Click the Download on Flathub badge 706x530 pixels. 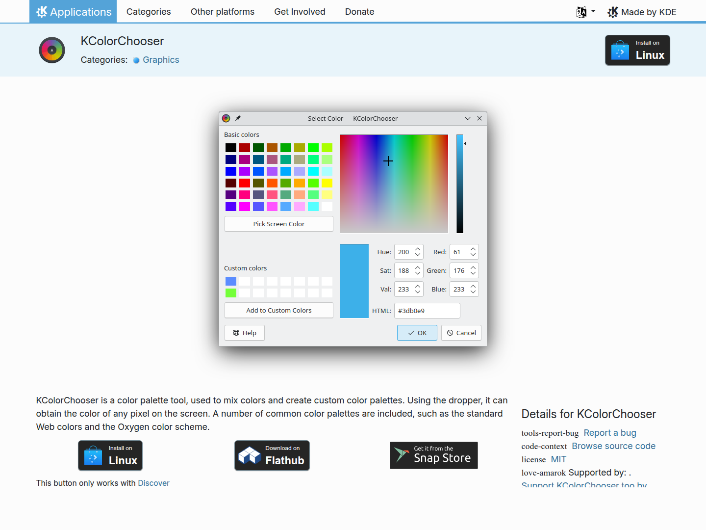pyautogui.click(x=272, y=455)
